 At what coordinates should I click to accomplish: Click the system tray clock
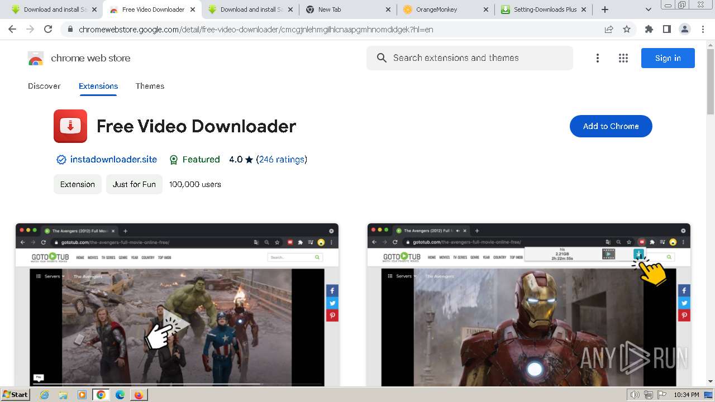coord(687,395)
